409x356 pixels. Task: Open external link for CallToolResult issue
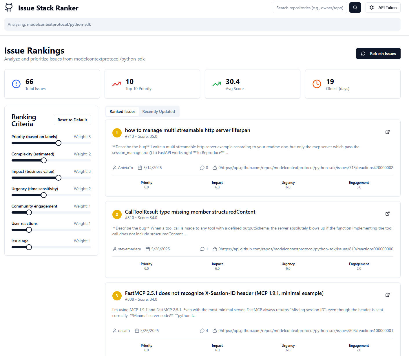(387, 214)
